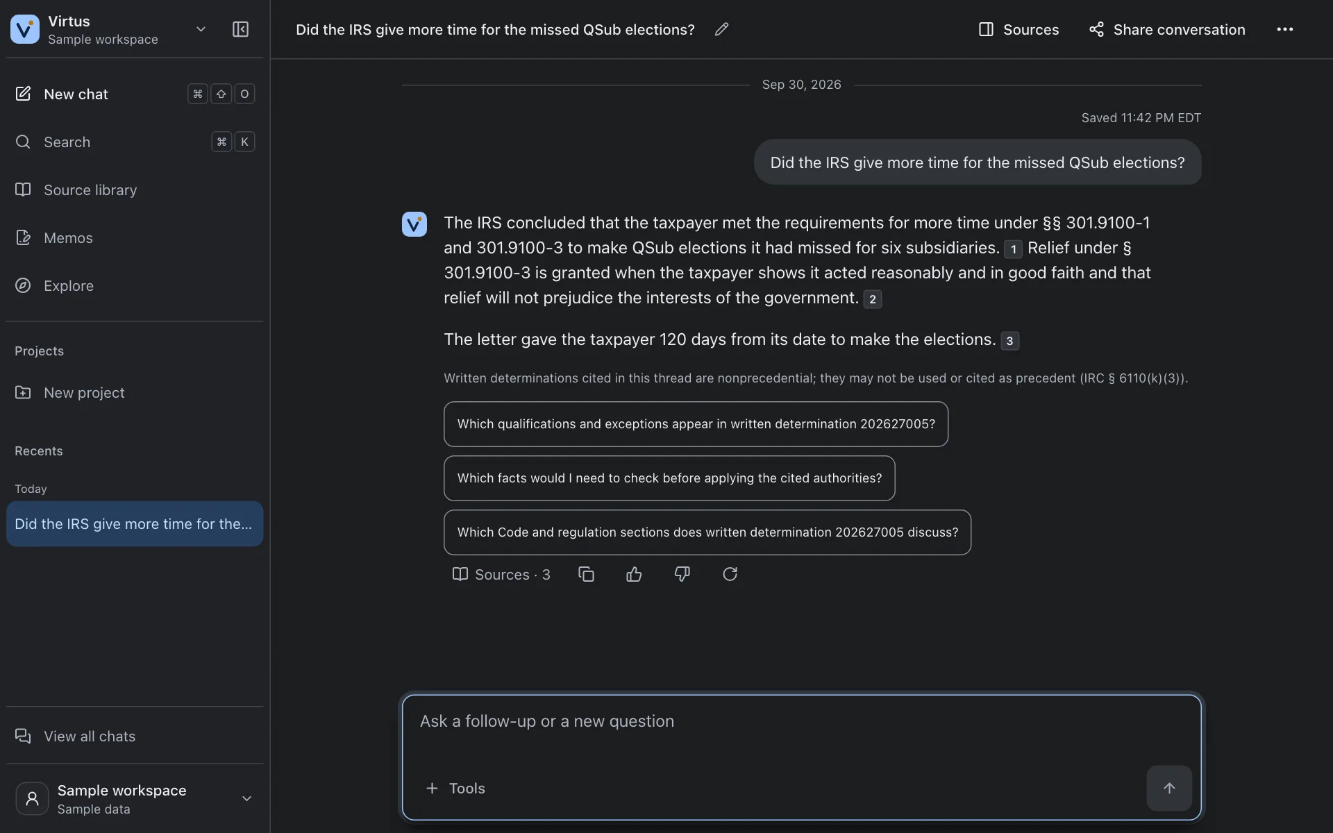Click the user avatar icon at bottom
This screenshot has height=833, width=1333.
32,798
